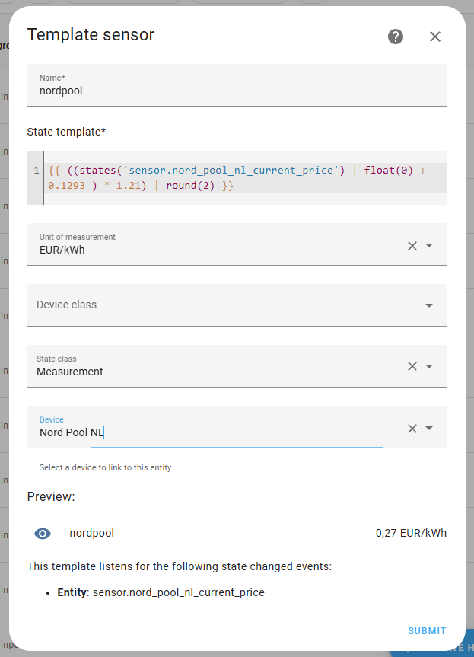Submit the template sensor form

pos(426,630)
